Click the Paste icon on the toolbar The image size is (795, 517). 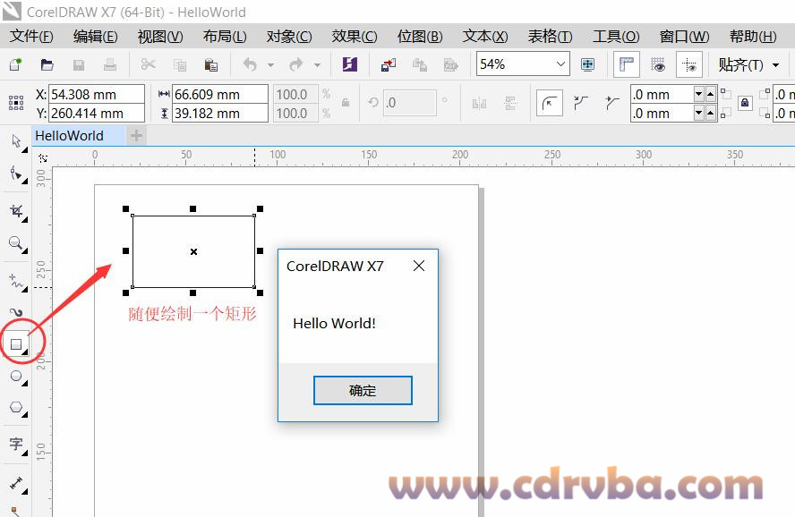tap(211, 64)
